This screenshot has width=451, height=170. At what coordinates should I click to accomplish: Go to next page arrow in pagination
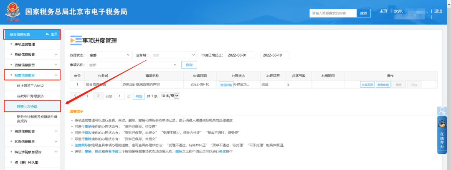point(98,96)
